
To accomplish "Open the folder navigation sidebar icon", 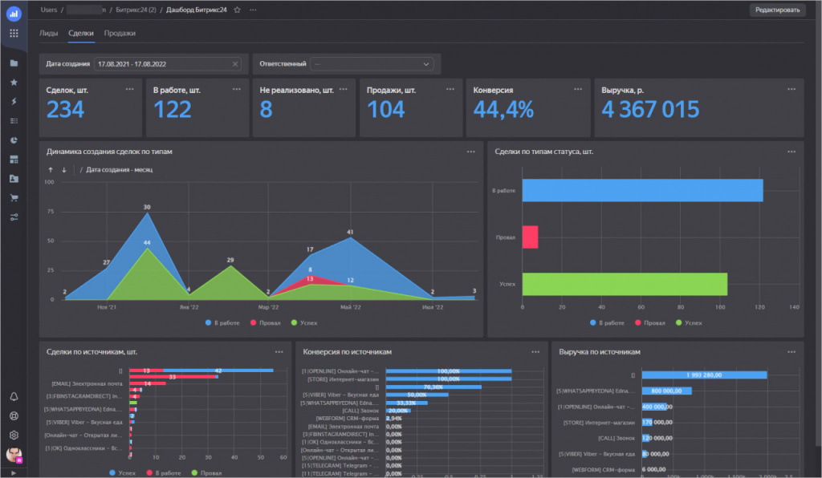I will point(14,63).
